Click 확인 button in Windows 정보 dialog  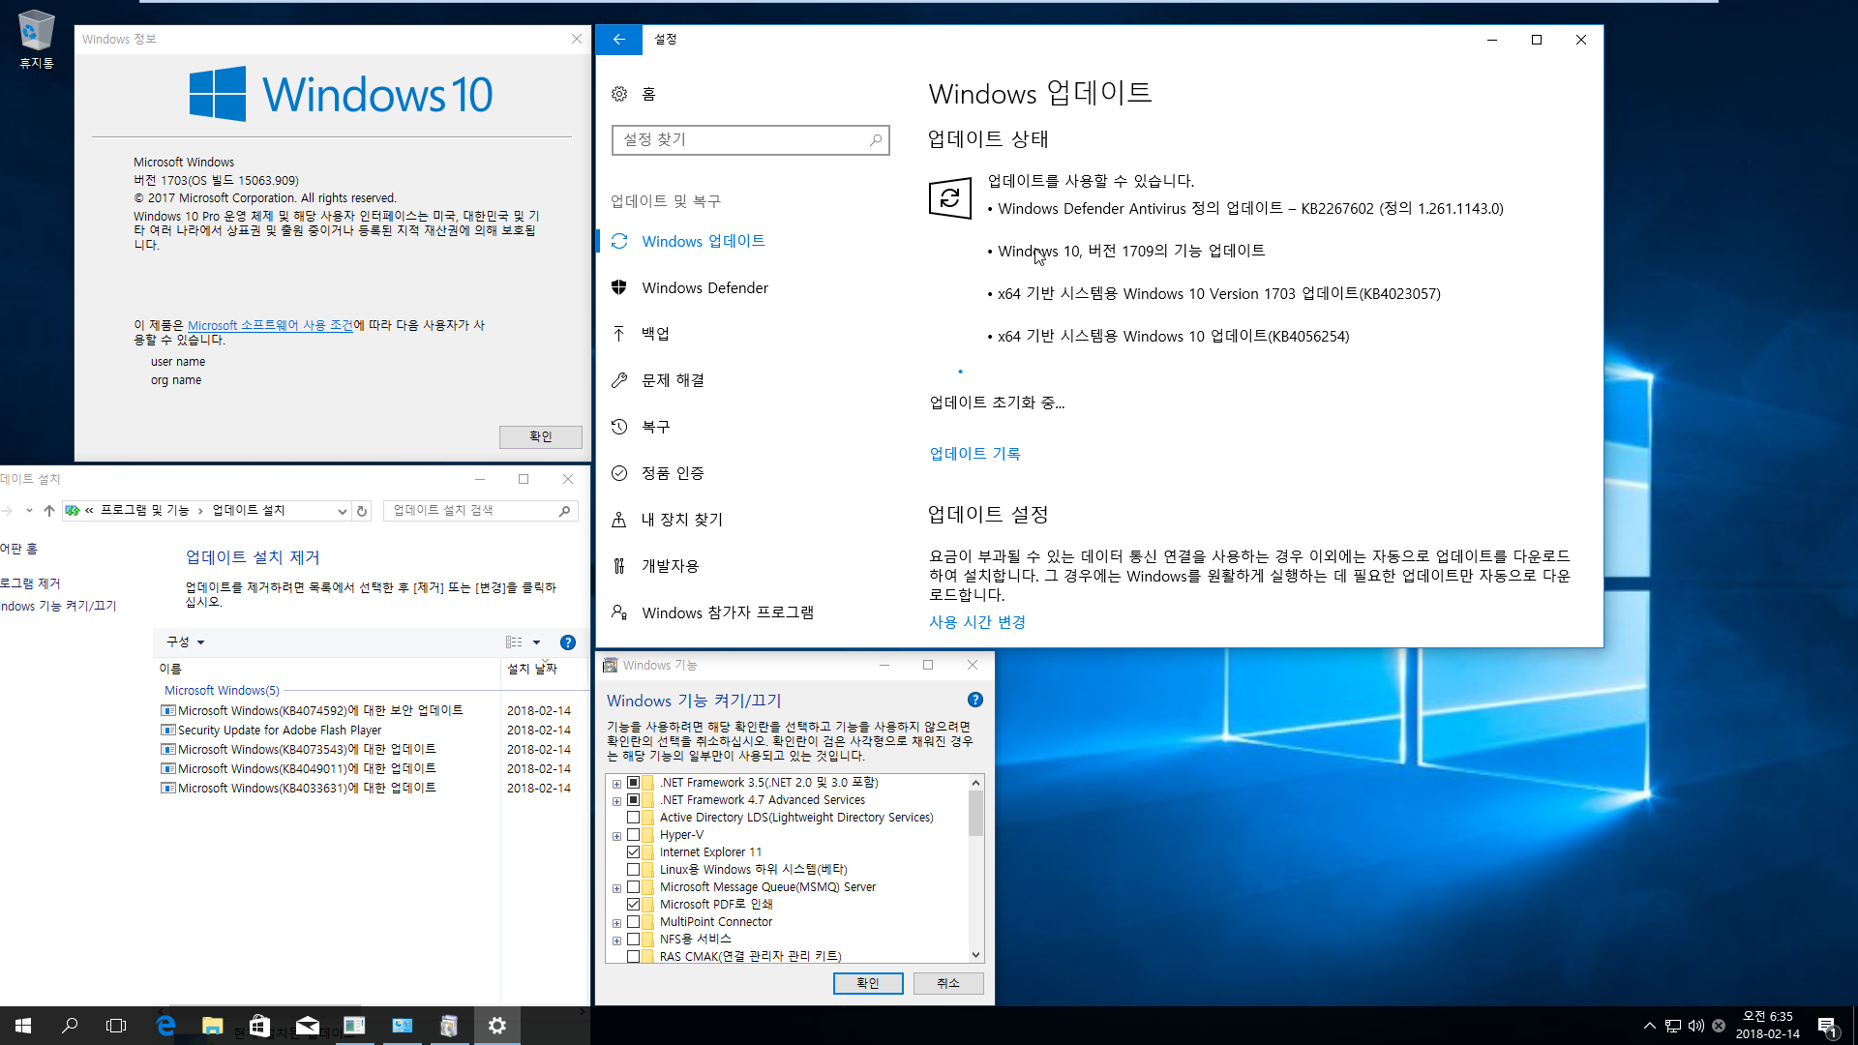coord(540,437)
